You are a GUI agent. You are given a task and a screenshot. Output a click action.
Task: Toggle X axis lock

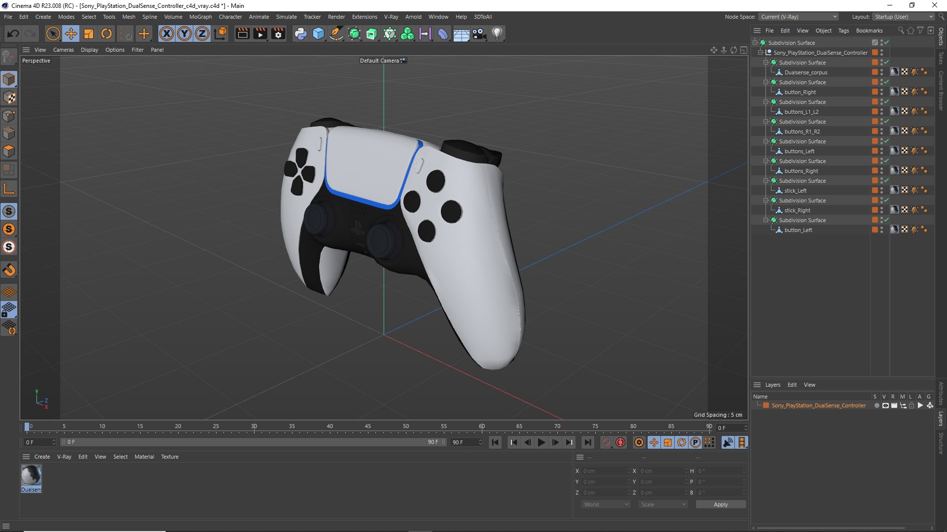pyautogui.click(x=167, y=33)
